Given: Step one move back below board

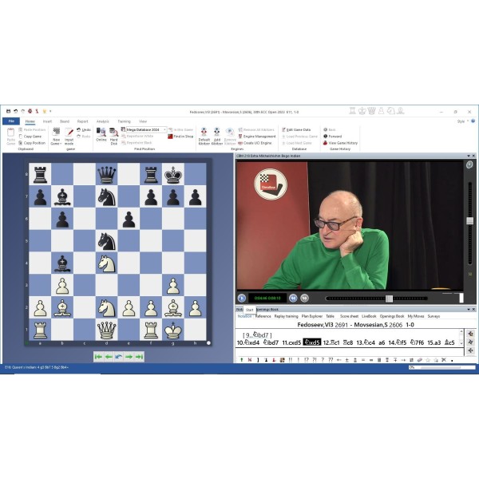Looking at the screenshot, I should coord(109,357).
